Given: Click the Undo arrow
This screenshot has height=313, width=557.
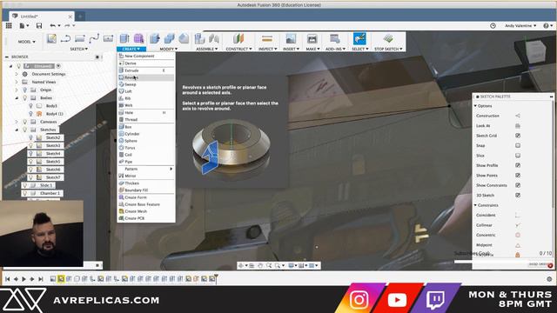Looking at the screenshot, I should coord(52,25).
